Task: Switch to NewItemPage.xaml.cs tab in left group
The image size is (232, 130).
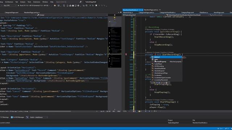Action: pos(32,13)
